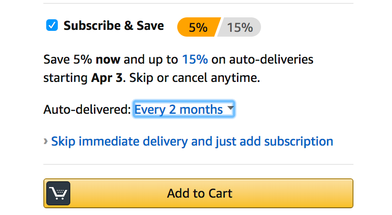Click the gray 15% savings badge
392x215 pixels.
tap(239, 27)
